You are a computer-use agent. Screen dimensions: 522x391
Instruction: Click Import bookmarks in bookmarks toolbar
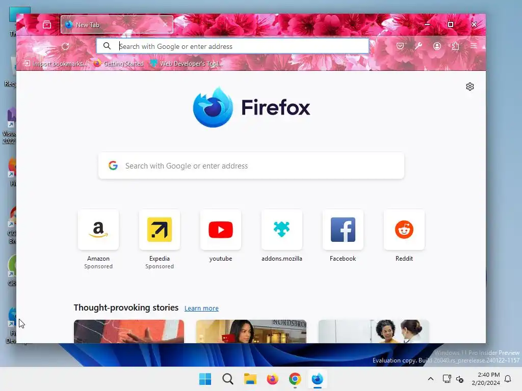56,64
